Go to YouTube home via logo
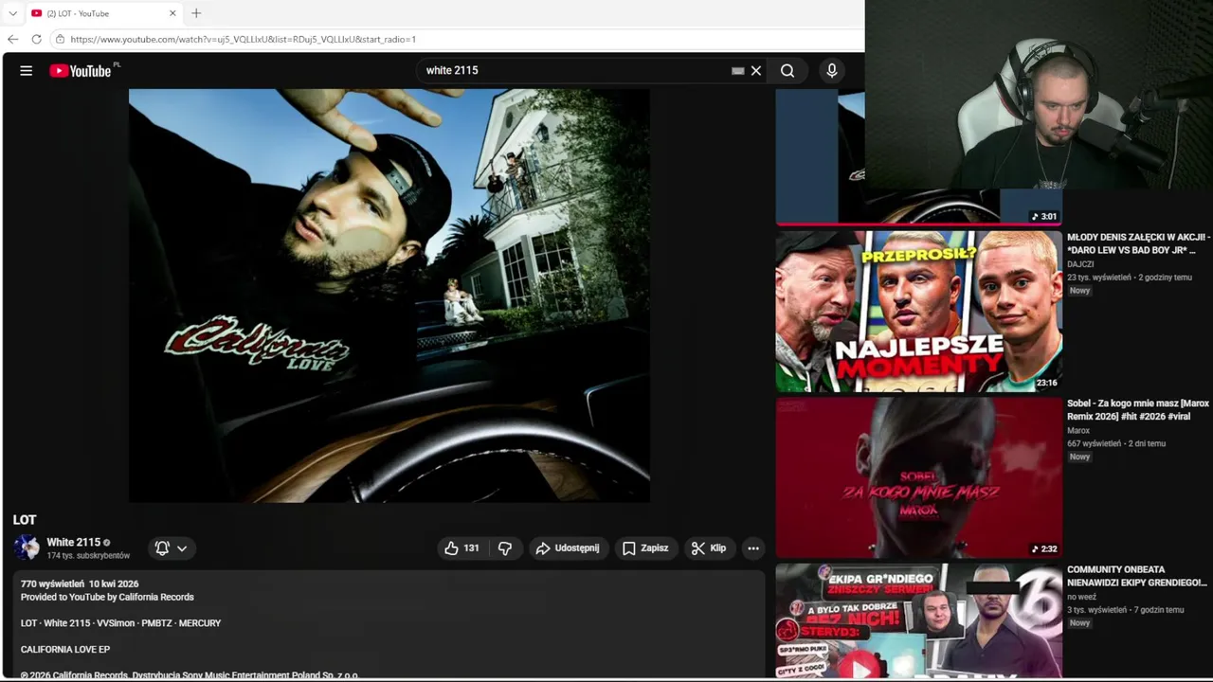Viewport: 1213px width, 682px height. (x=81, y=71)
